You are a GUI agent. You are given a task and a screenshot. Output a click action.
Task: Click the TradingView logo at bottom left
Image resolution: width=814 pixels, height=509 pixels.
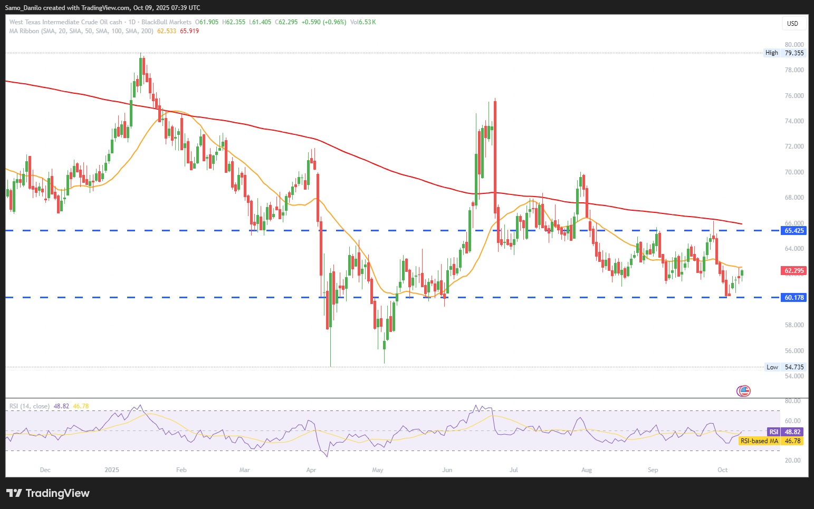tap(48, 493)
